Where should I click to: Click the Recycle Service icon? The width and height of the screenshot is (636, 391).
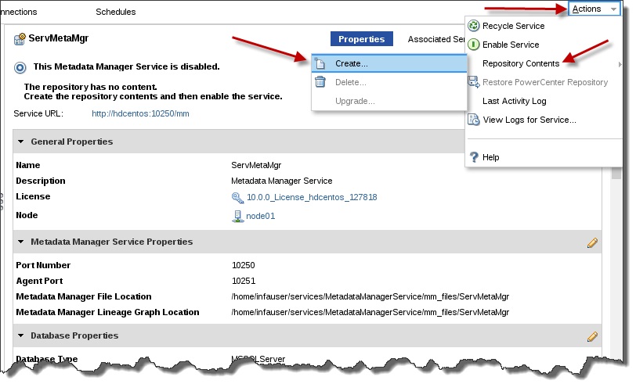(x=473, y=26)
